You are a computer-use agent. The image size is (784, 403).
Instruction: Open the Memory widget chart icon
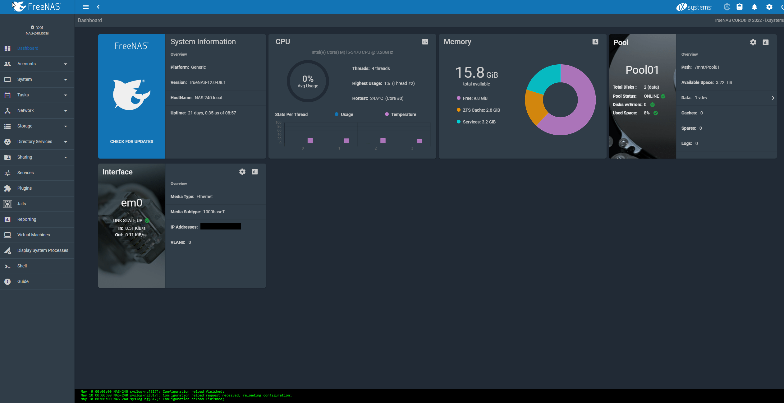click(595, 41)
